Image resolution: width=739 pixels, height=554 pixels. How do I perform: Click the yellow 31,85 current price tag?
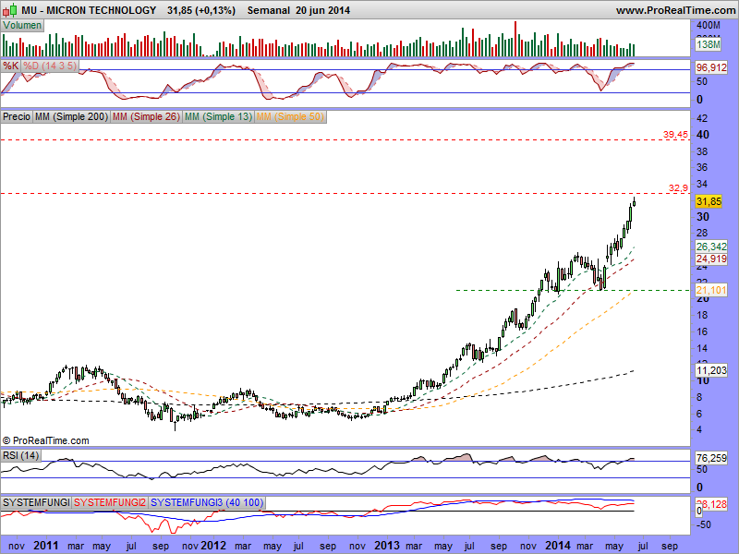click(x=709, y=201)
